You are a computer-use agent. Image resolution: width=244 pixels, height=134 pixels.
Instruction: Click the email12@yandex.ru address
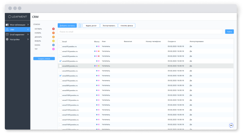(x=70, y=105)
